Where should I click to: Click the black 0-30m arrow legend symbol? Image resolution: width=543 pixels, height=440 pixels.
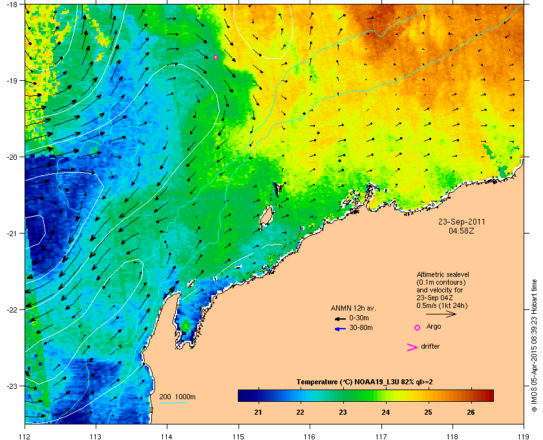click(x=340, y=318)
